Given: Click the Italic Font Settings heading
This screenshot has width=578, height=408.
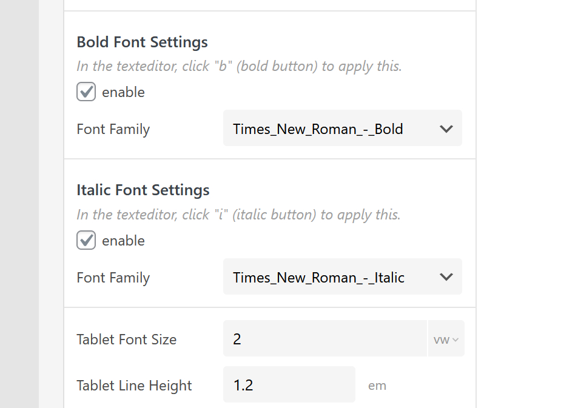Looking at the screenshot, I should click(143, 190).
